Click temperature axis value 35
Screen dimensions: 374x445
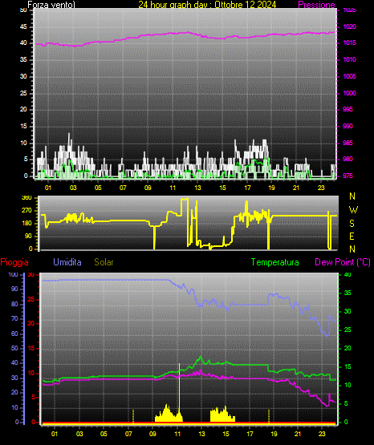click(x=348, y=293)
